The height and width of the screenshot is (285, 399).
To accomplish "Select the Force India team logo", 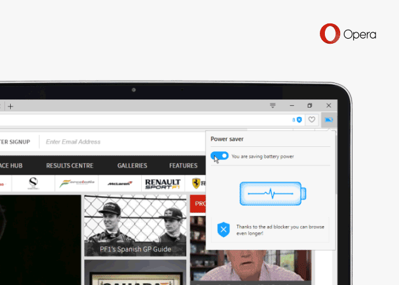I will (77, 183).
